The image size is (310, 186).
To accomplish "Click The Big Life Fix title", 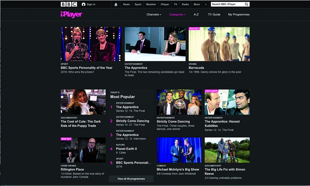I will [225, 171].
